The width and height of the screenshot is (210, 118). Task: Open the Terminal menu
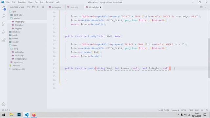tap(50, 2)
